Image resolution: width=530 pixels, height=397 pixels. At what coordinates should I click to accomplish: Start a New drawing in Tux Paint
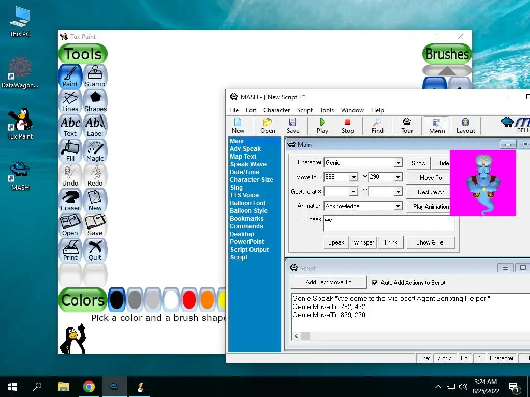[x=95, y=201]
